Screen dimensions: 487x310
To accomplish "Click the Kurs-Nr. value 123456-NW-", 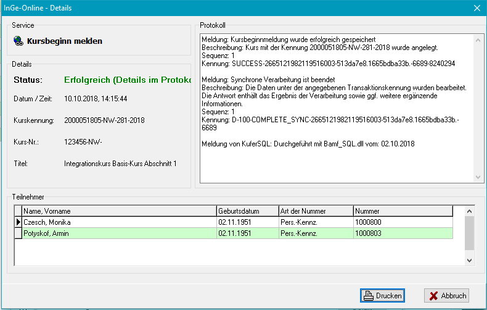I will click(83, 142).
